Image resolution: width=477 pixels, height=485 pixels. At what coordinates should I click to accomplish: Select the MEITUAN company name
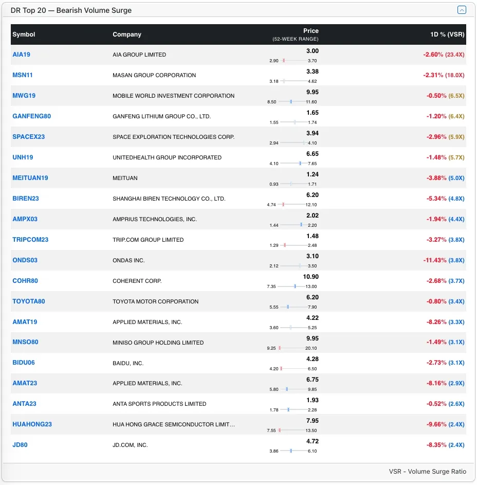click(x=125, y=178)
